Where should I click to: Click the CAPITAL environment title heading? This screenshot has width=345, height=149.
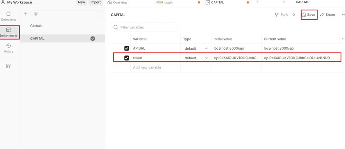click(x=118, y=15)
